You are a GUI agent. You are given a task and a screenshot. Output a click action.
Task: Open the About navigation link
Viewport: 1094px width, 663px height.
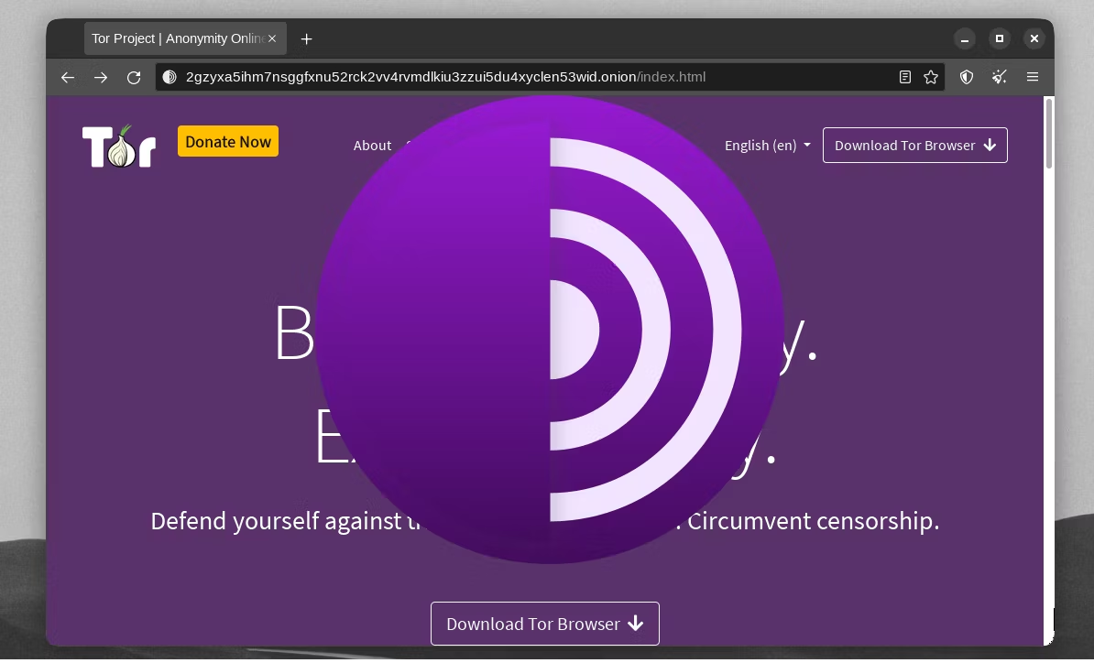point(372,146)
